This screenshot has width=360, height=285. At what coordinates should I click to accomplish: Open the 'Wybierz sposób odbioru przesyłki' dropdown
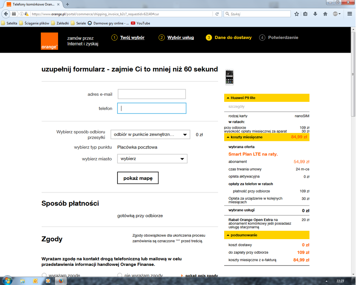pos(150,134)
